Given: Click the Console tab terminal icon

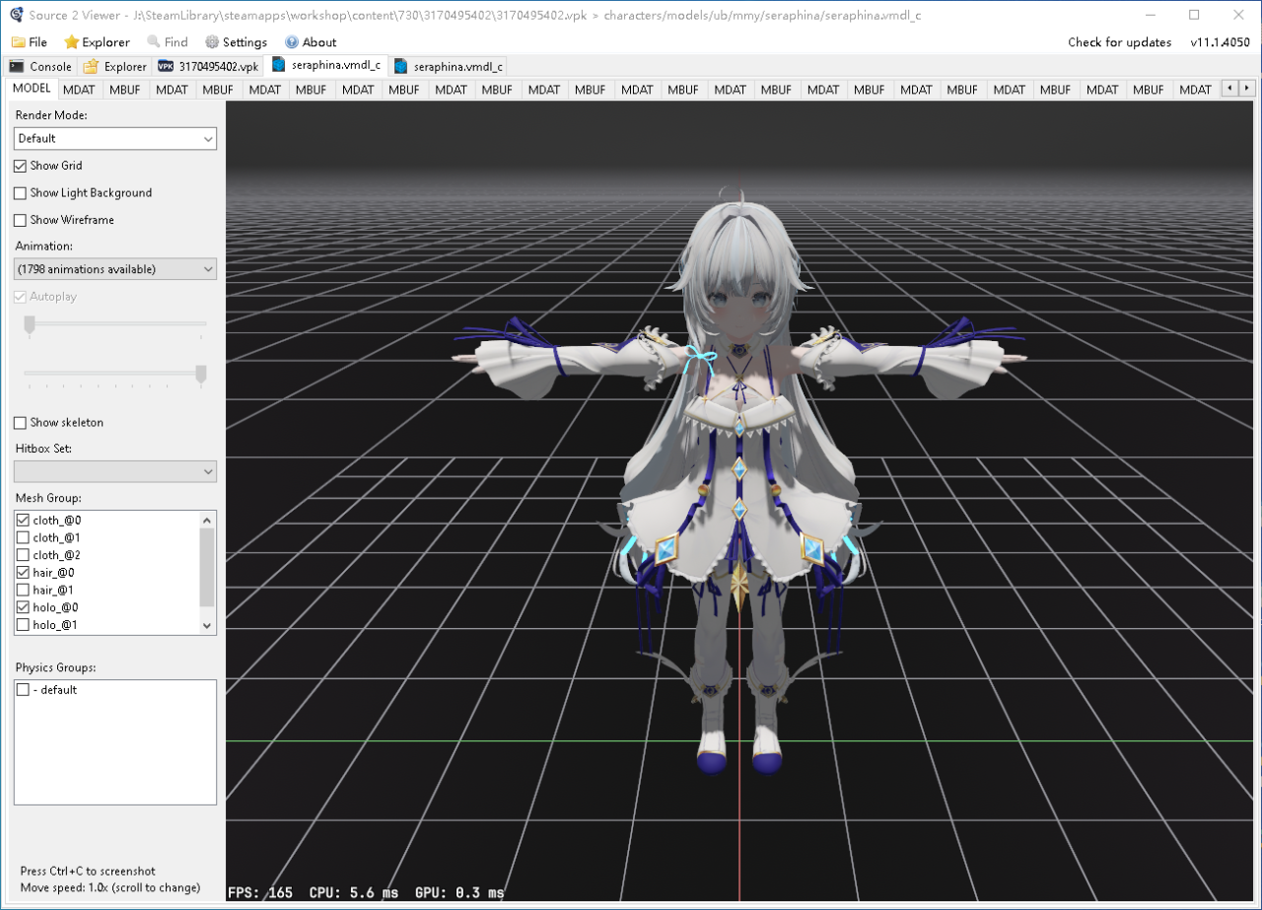Looking at the screenshot, I should click(17, 66).
